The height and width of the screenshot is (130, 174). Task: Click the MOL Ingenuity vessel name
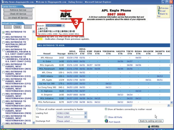click(x=47, y=65)
